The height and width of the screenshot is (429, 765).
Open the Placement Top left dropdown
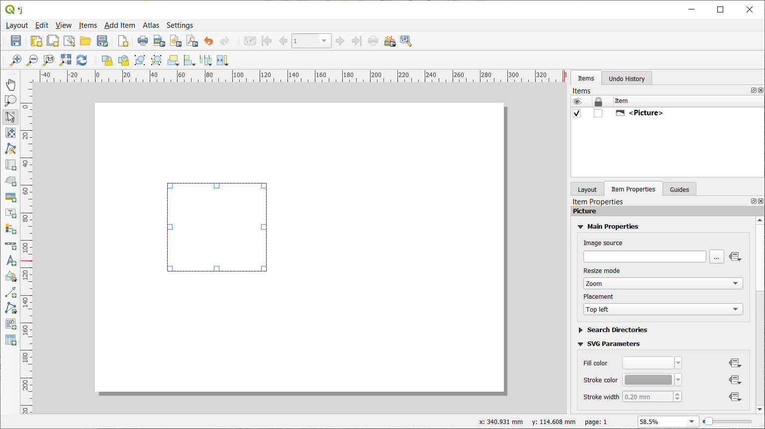pyautogui.click(x=663, y=309)
